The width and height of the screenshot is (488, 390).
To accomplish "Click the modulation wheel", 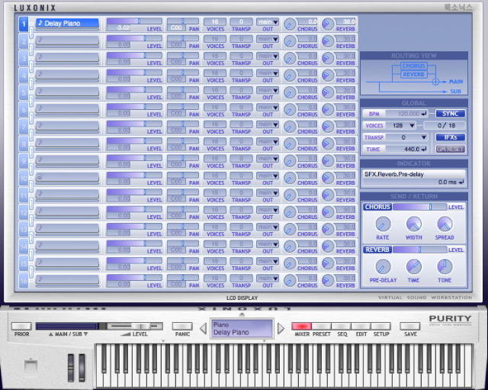I will (82, 368).
